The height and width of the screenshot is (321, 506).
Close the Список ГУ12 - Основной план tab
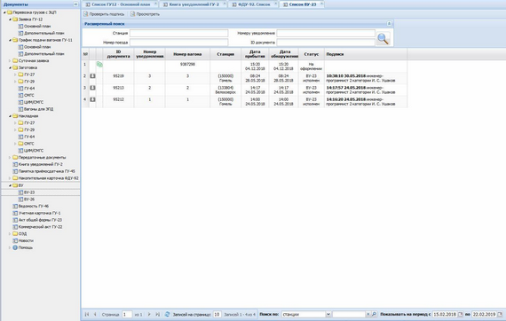[x=155, y=4]
